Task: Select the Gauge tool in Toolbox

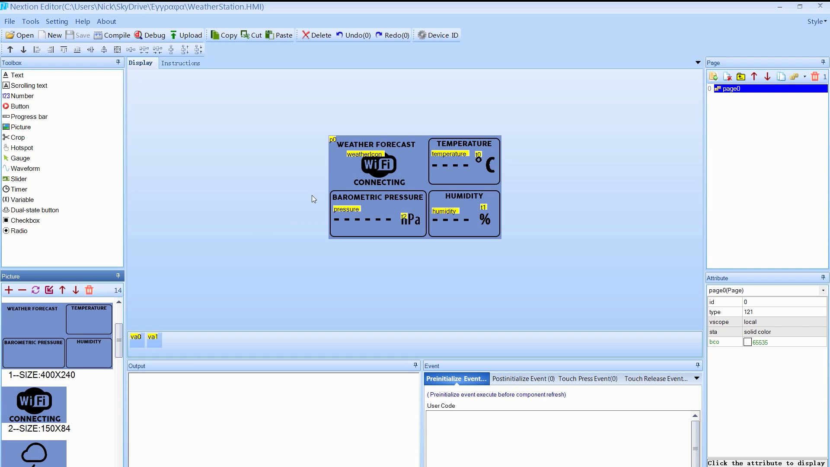Action: (x=20, y=158)
